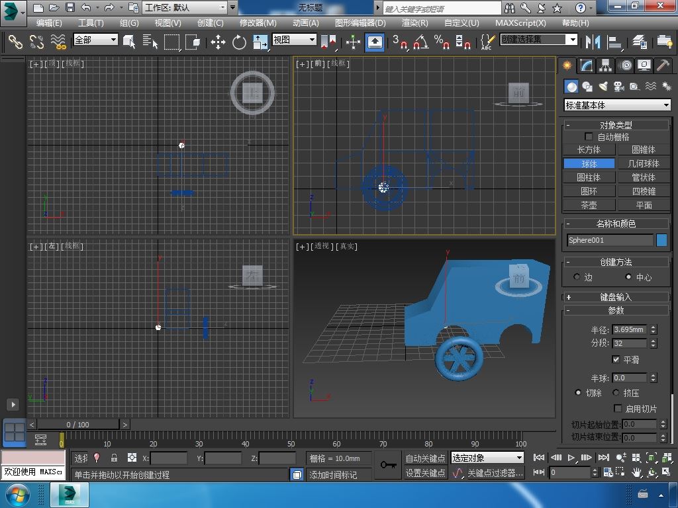Uncheck the 平滑 smooth checkbox
Image resolution: width=678 pixels, height=508 pixels.
[616, 359]
